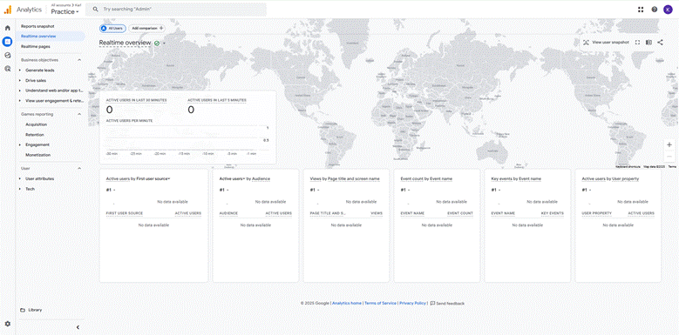
Task: Zoom in on the map
Action: [669, 144]
